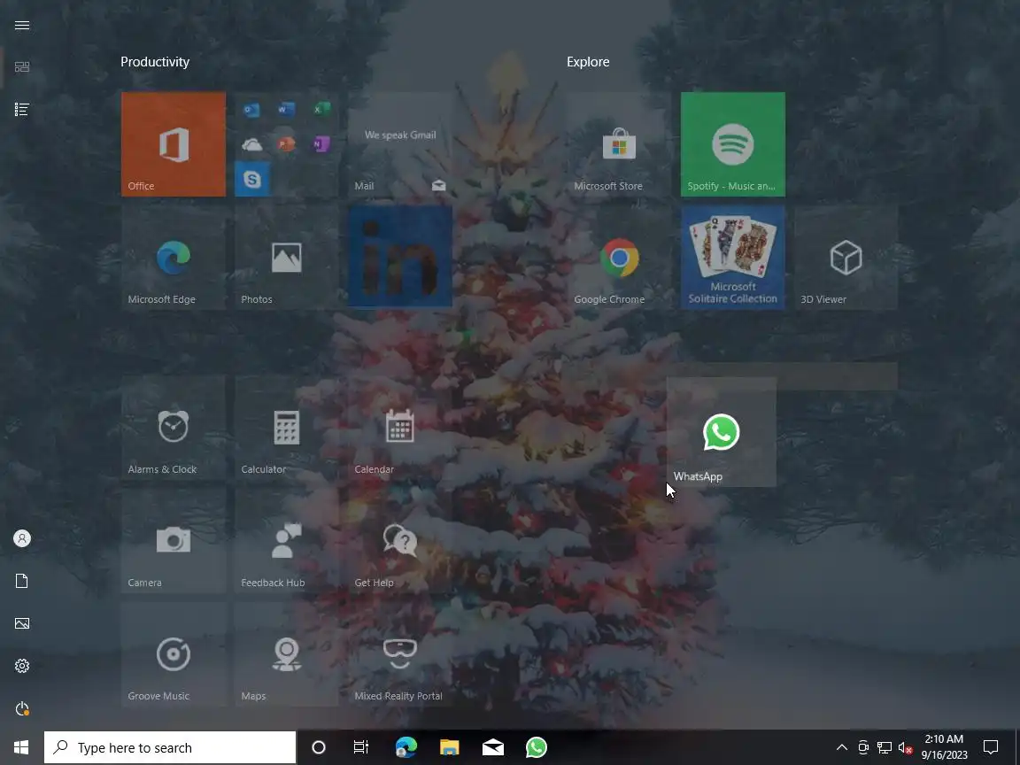Viewport: 1020px width, 765px height.
Task: Open the Action Center notifications
Action: [991, 747]
